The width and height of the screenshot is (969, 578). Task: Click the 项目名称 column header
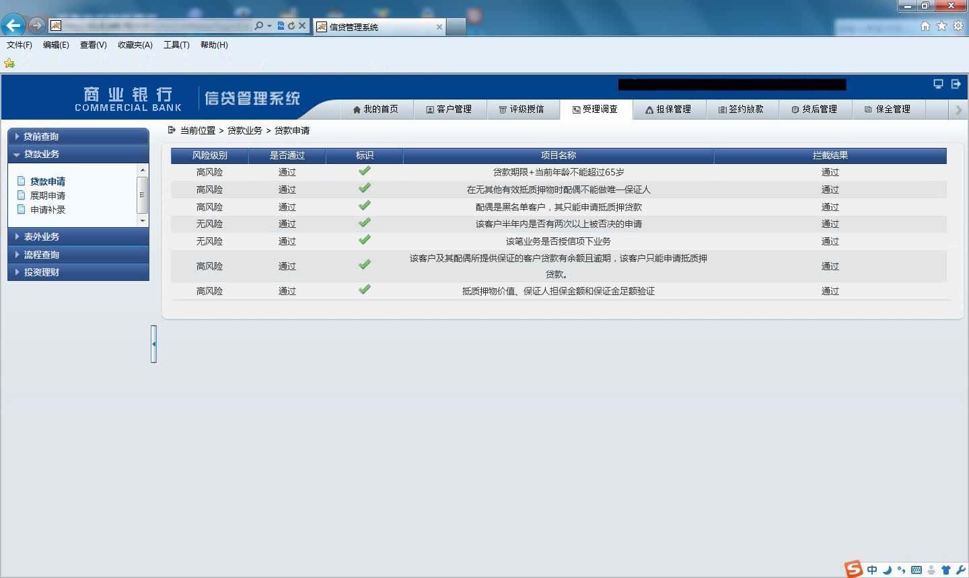click(559, 155)
